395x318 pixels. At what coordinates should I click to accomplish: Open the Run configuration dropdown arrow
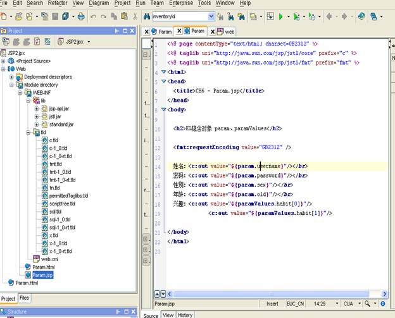coord(289,16)
